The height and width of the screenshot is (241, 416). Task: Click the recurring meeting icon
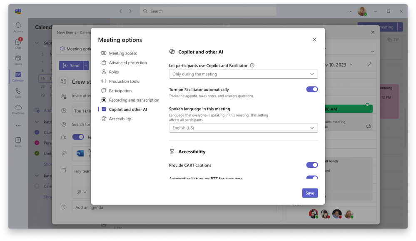[369, 126]
